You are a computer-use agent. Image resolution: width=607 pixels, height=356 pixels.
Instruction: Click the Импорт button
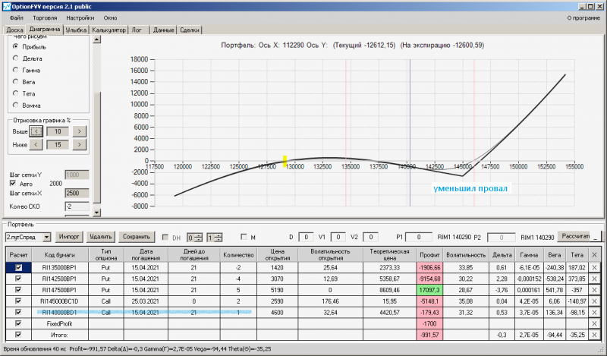point(69,237)
